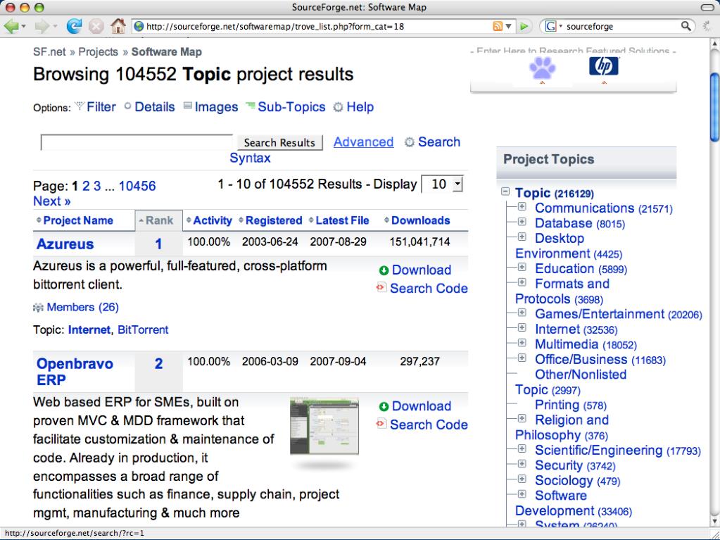Sort results by Rank column header
This screenshot has width=720, height=540.
click(158, 220)
